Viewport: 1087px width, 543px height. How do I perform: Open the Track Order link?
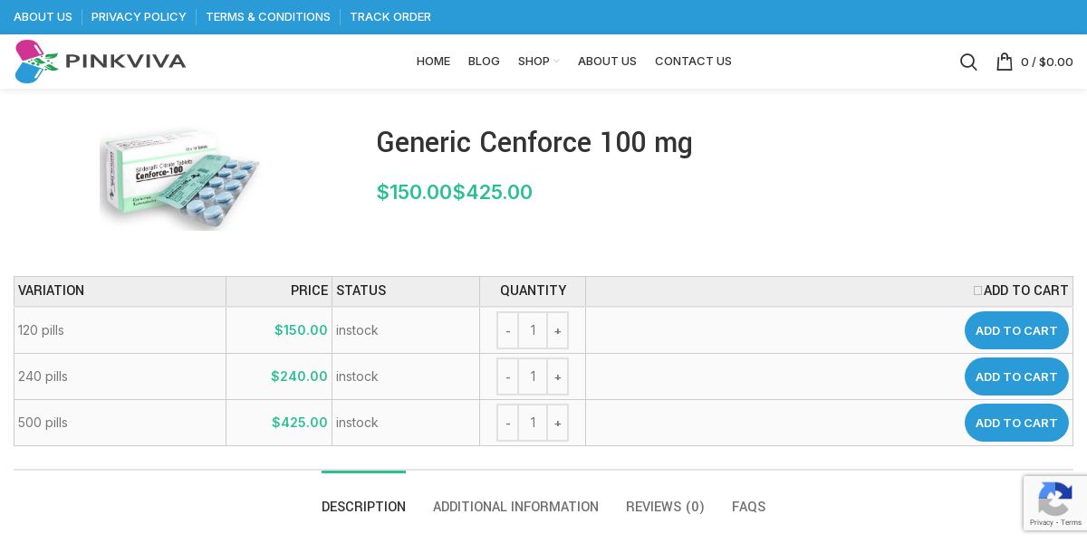pos(390,17)
